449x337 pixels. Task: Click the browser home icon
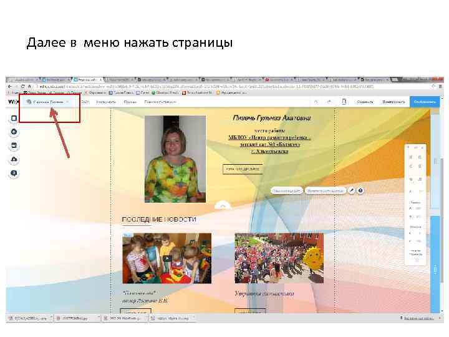pos(29,86)
